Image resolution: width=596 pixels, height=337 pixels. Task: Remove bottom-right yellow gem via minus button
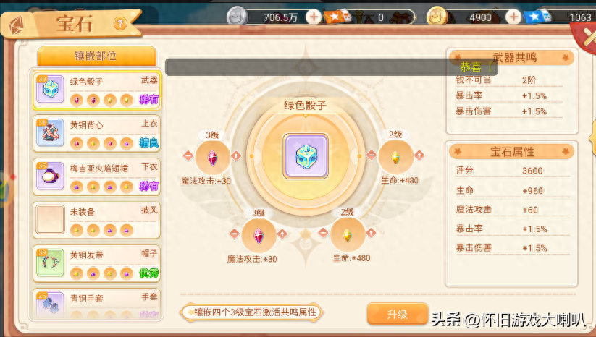[323, 233]
